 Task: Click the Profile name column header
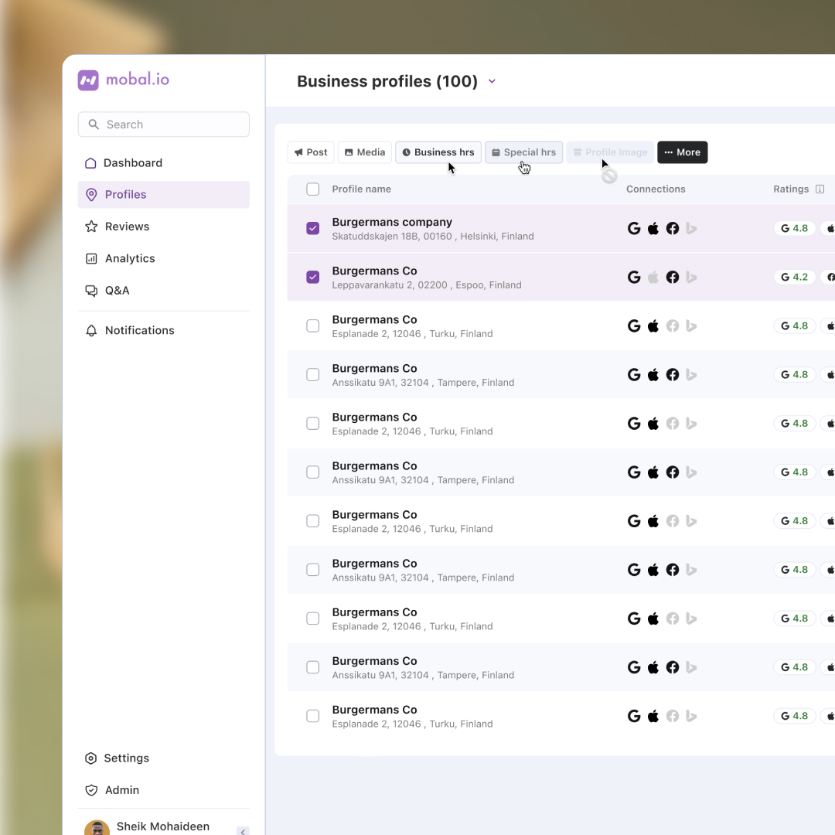[x=362, y=189]
